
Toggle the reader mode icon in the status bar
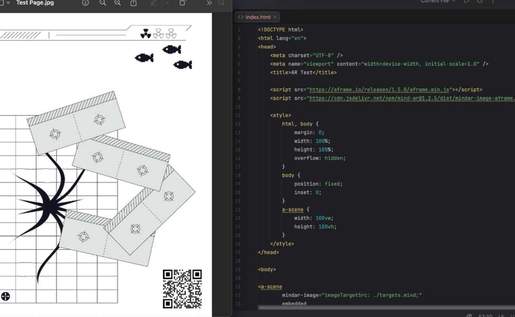coord(469,316)
